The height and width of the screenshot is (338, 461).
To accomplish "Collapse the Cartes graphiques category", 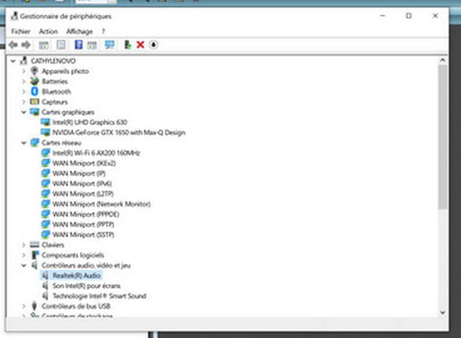I will pos(23,112).
